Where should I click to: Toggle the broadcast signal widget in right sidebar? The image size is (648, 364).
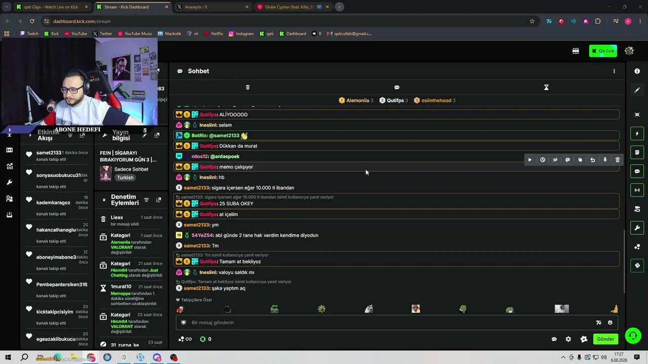[637, 190]
